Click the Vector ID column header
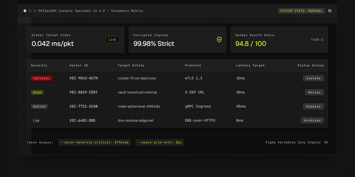 79,66
